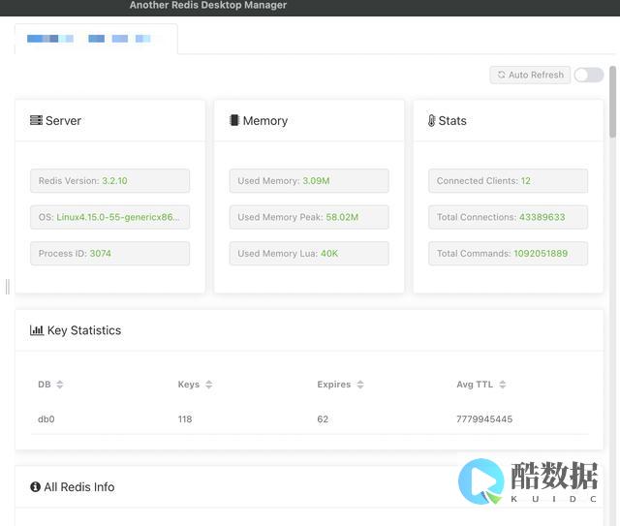
Task: Click the db0 table cell
Action: point(46,419)
